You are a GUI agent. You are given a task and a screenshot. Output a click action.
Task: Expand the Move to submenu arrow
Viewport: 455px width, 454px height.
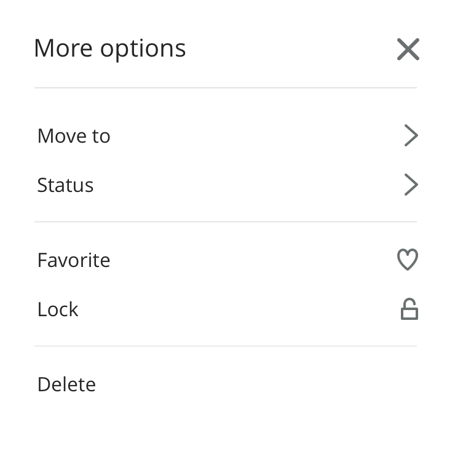point(411,135)
